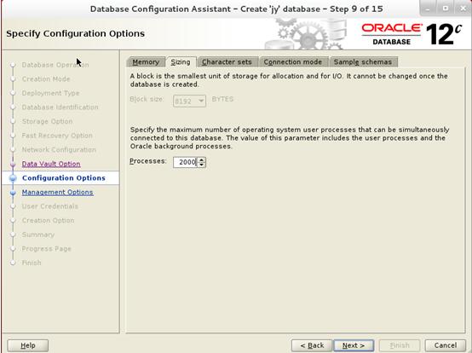Select the Sample schemas tab
The width and height of the screenshot is (472, 353).
pos(363,62)
